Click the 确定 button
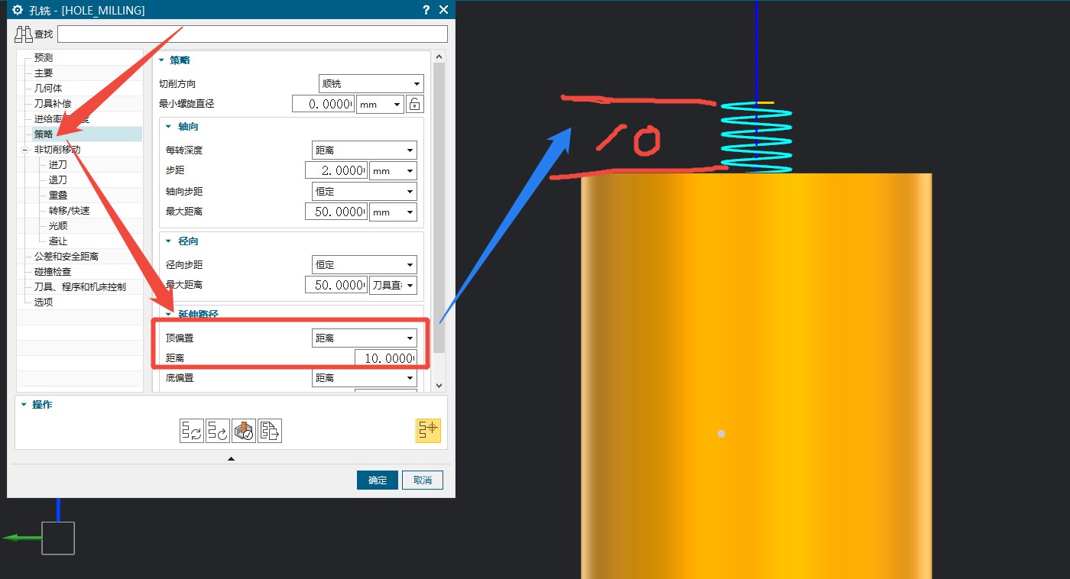 pyautogui.click(x=378, y=480)
